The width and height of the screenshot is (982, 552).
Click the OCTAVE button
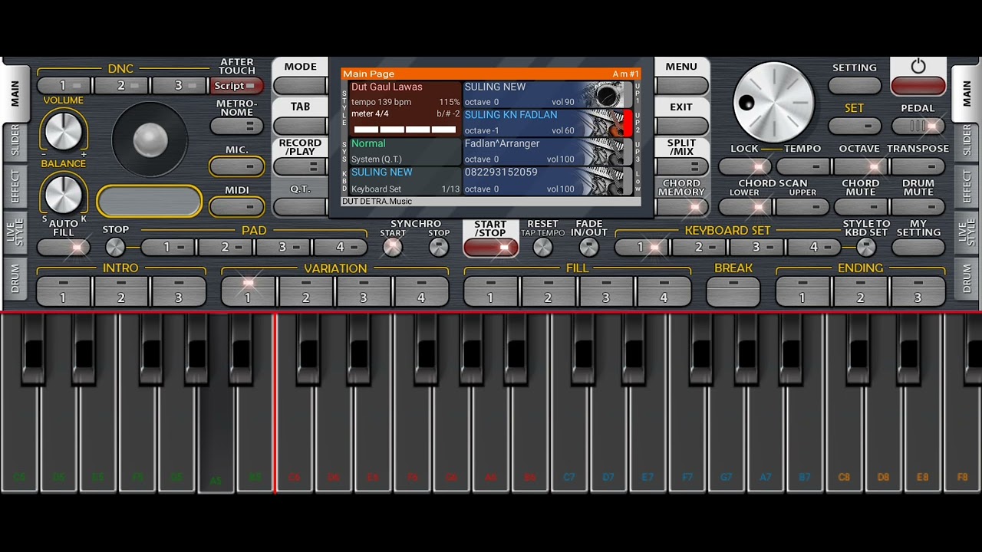(861, 166)
